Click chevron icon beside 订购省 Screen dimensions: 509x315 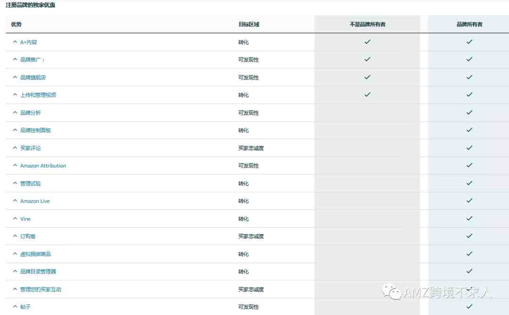pyautogui.click(x=15, y=236)
